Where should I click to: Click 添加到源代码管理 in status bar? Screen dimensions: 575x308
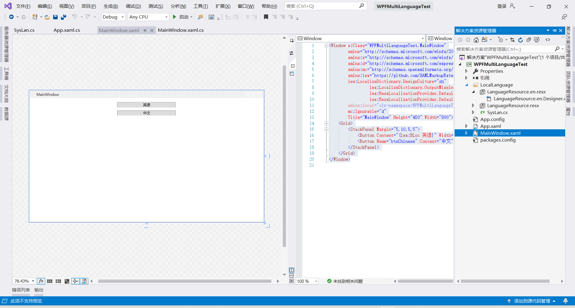532,301
